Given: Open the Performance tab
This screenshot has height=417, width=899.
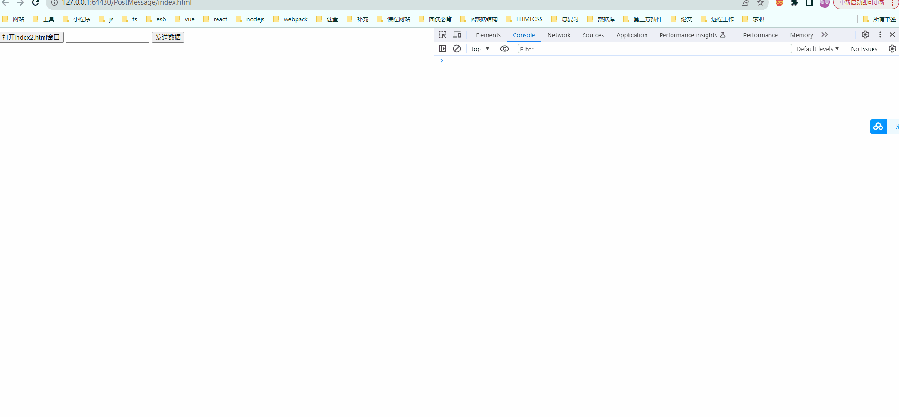Looking at the screenshot, I should point(760,35).
